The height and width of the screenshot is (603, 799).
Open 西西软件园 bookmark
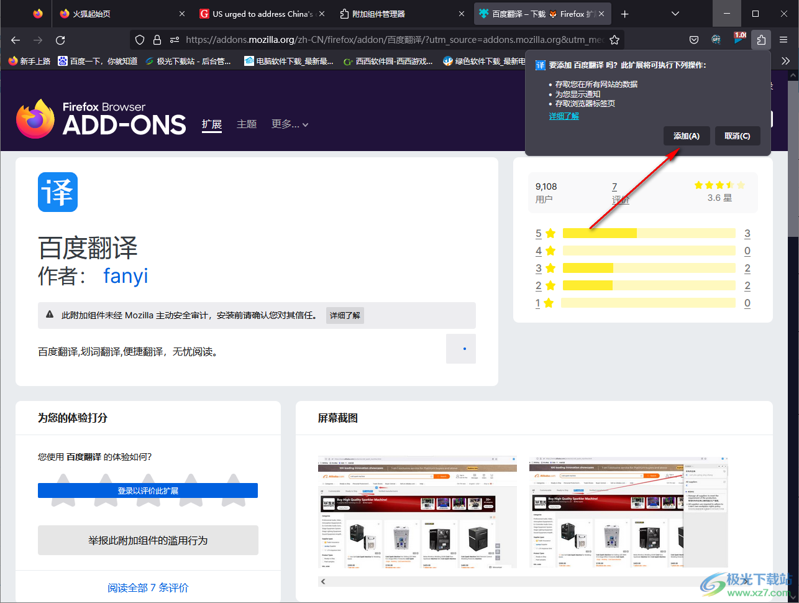point(388,61)
